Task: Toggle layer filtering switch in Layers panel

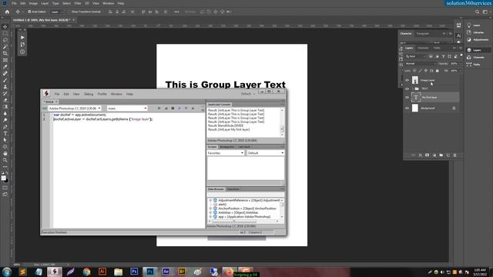Action: click(461, 55)
